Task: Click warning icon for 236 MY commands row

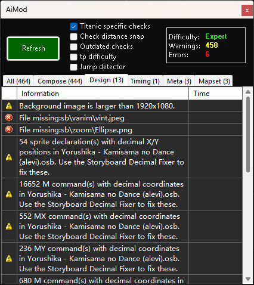Action: click(9, 258)
